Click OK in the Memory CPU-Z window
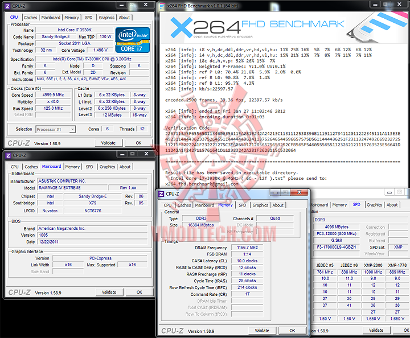The image size is (410, 338). pos(292,331)
